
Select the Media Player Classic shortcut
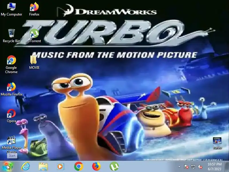[11, 144]
